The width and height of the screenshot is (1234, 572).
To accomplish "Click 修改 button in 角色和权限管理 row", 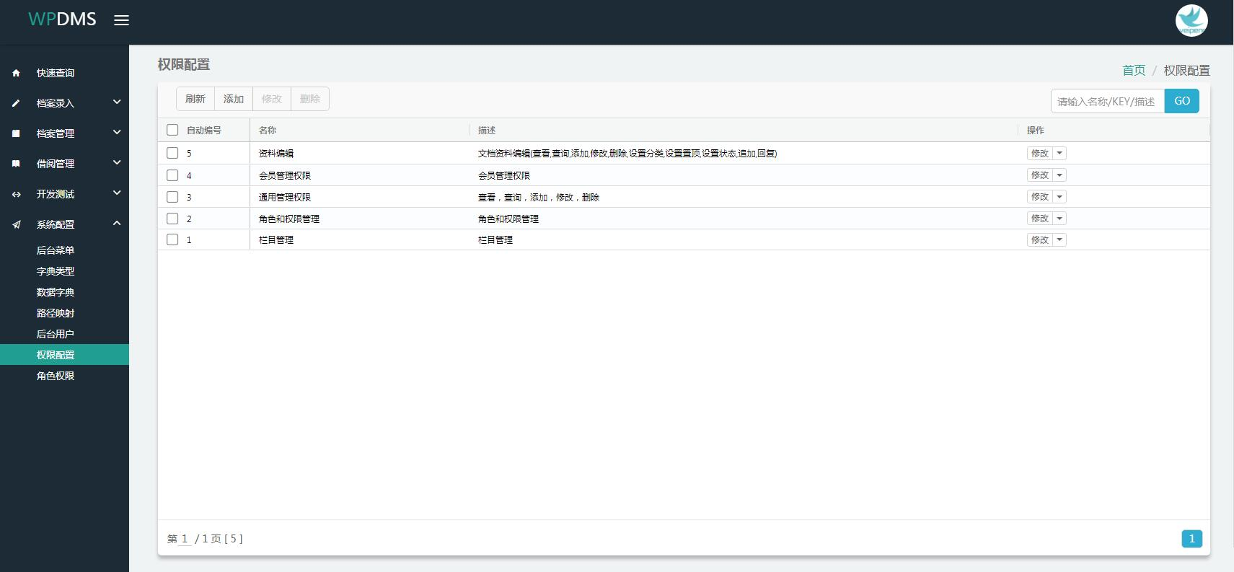I will pos(1040,218).
